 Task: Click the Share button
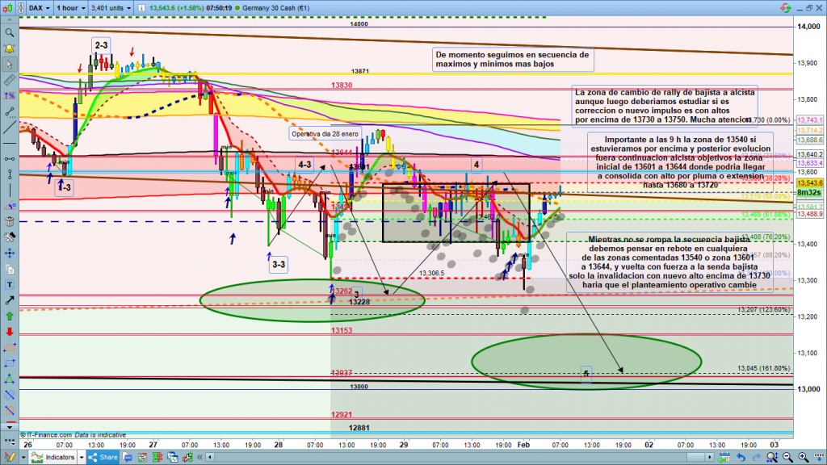(104, 458)
